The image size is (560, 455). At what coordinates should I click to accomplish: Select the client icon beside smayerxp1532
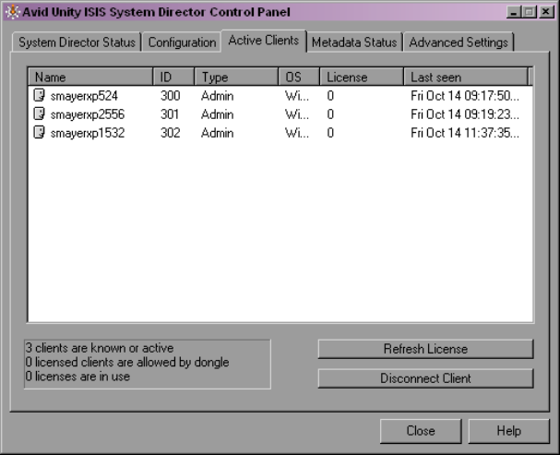40,133
